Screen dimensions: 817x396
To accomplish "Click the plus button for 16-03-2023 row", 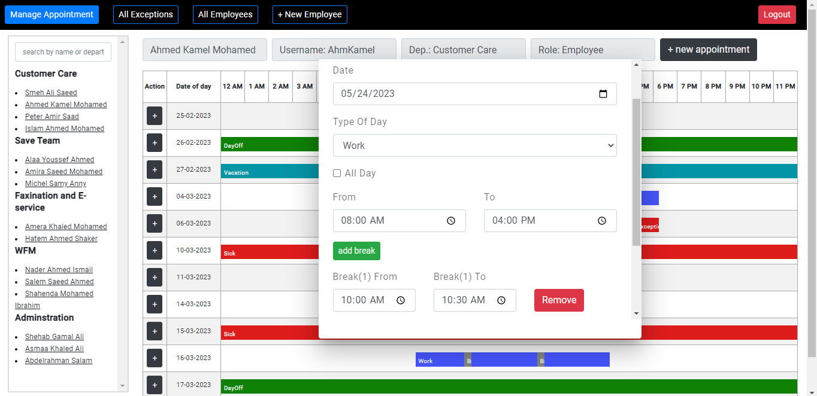I will [155, 358].
